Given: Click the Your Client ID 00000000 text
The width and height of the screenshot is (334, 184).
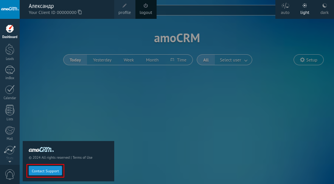Looking at the screenshot, I should point(53,12).
